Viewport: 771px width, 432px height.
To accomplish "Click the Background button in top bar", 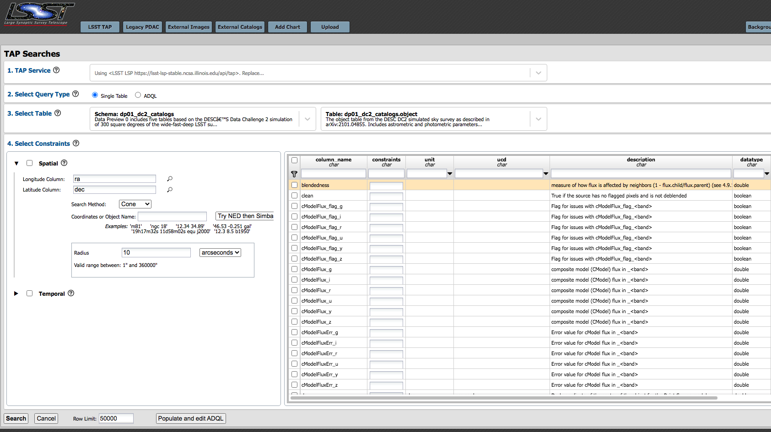I will pos(759,27).
